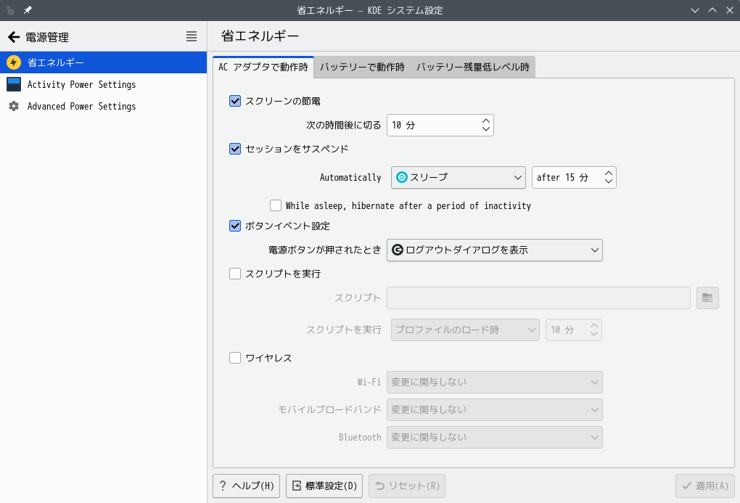
Task: Tick the ワイヤレス checkbox
Action: coord(235,357)
